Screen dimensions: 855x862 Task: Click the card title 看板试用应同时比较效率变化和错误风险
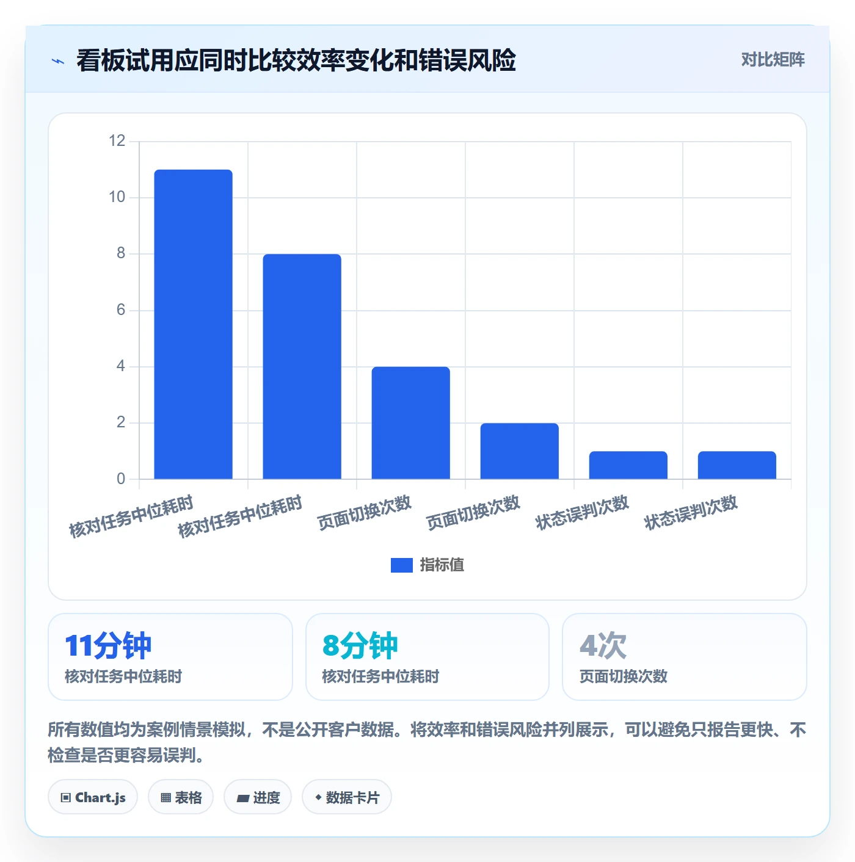coord(296,60)
